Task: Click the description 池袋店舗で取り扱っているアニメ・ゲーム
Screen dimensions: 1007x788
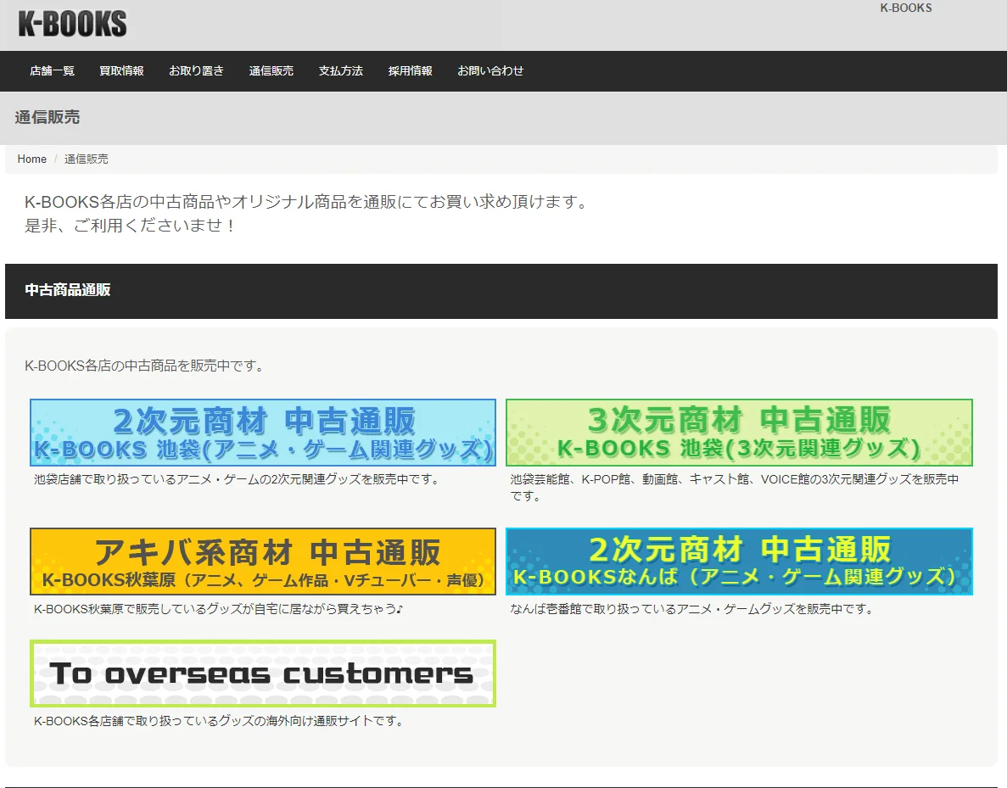Action: pyautogui.click(x=238, y=479)
